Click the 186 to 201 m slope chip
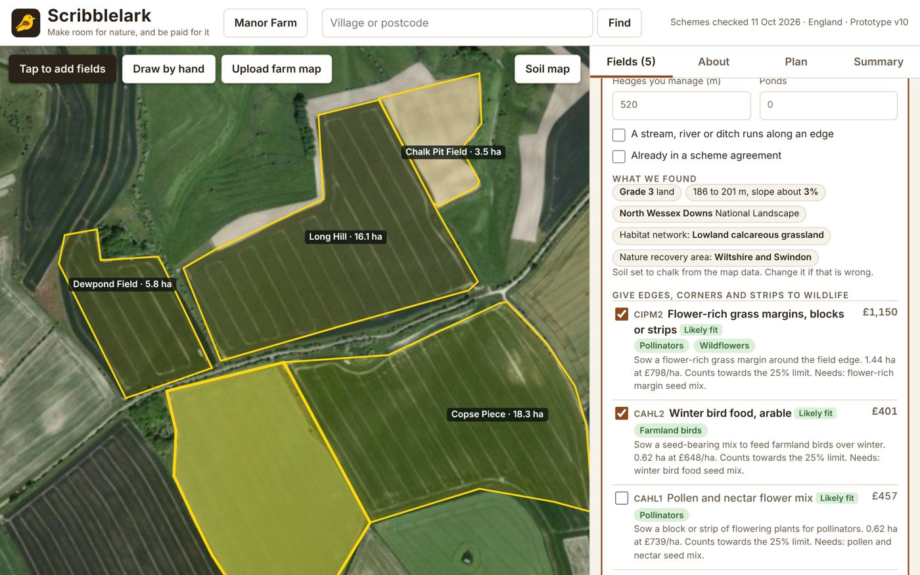Screen dimensions: 920x575 756,192
